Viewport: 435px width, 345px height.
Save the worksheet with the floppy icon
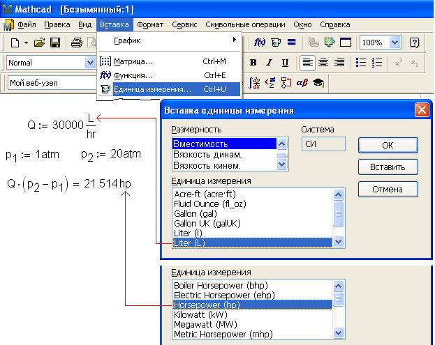coord(55,43)
